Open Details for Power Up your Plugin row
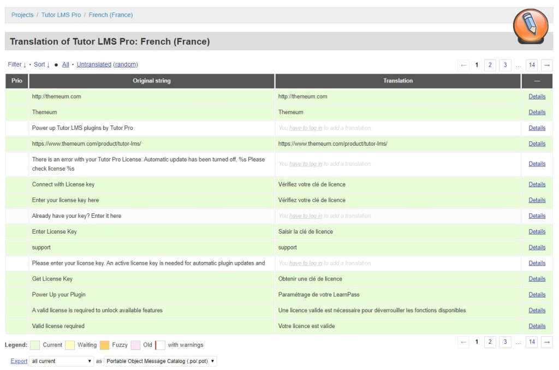 click(x=537, y=295)
